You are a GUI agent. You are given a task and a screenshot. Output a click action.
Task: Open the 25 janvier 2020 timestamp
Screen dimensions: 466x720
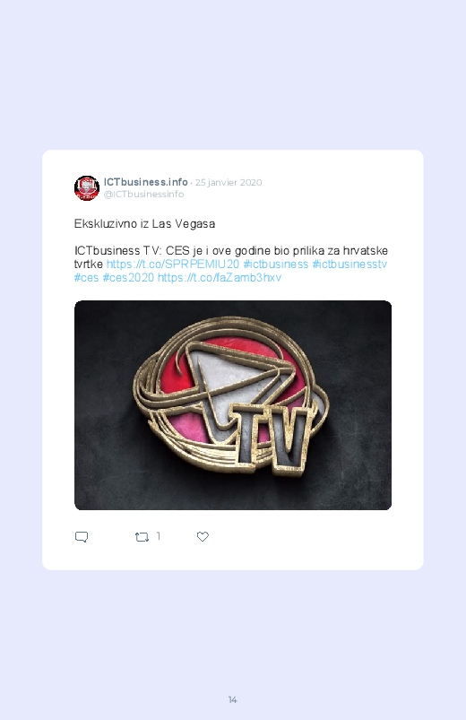[229, 182]
